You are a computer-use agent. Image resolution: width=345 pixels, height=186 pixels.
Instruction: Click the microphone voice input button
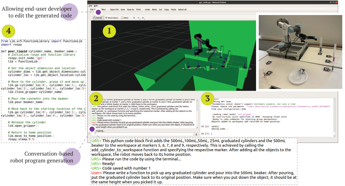pyautogui.click(x=196, y=134)
